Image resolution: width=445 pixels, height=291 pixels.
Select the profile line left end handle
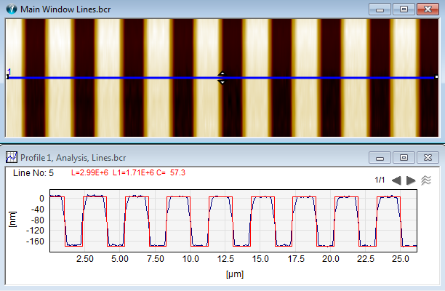pos(8,77)
